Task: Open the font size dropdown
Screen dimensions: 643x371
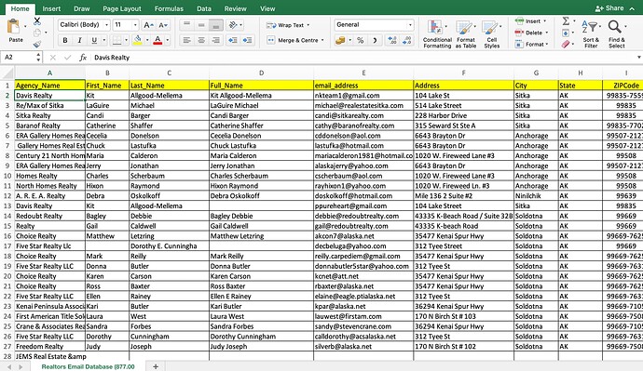Action: (135, 25)
